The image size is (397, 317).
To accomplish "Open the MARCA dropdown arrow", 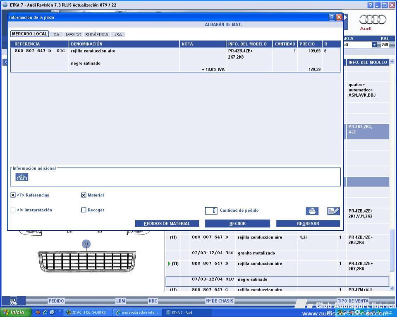I will pyautogui.click(x=374, y=45).
